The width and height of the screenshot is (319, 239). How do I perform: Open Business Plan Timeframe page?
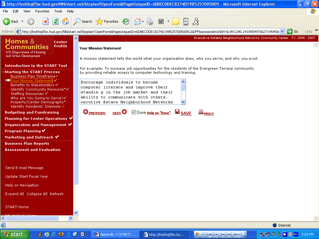(33, 76)
